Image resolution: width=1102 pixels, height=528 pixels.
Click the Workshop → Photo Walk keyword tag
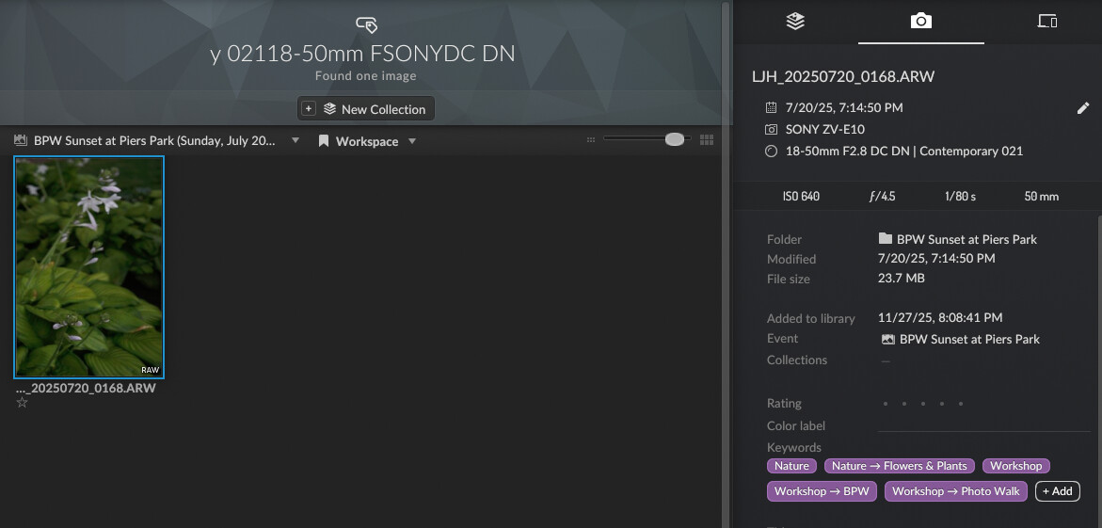pyautogui.click(x=955, y=491)
